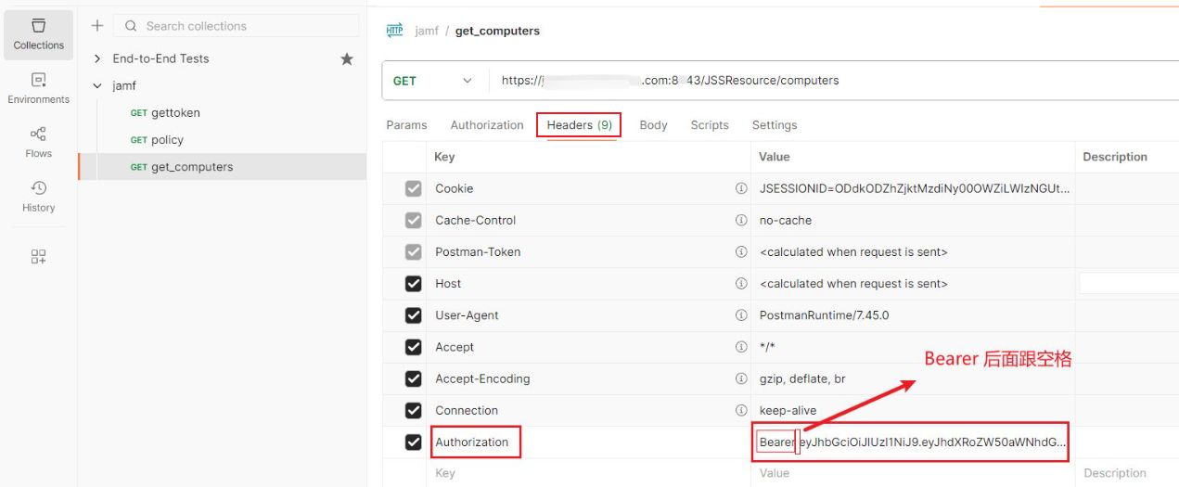The image size is (1179, 487).
Task: Expand the End-to-End Tests collection
Action: pos(97,58)
